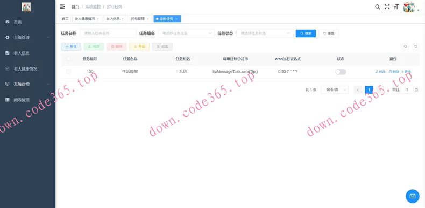Click the red 删除 toolbar button
Viewport: 425px width, 208px height.
coord(117,47)
